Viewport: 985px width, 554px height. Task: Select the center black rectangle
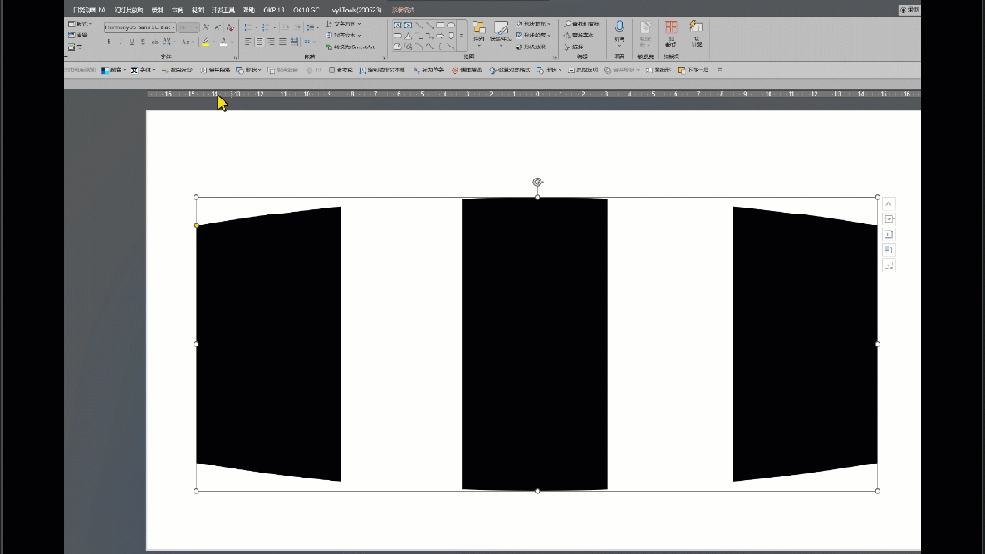coord(535,343)
